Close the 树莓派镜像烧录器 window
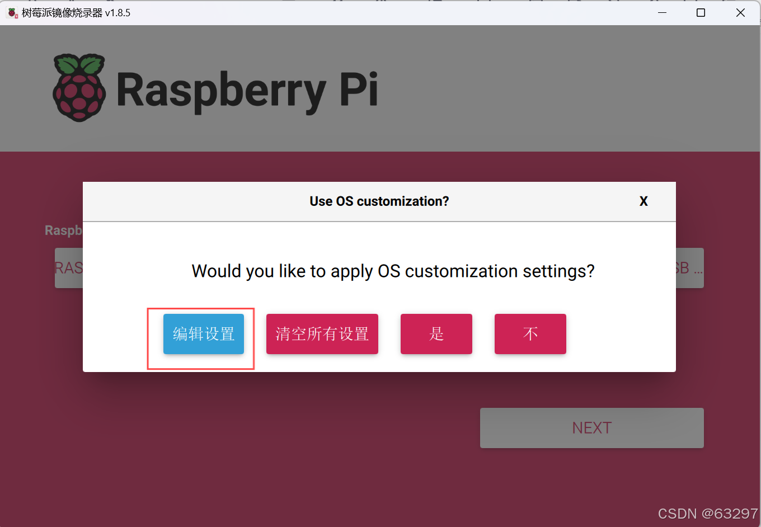Screen dimensions: 761x527 click(x=740, y=12)
